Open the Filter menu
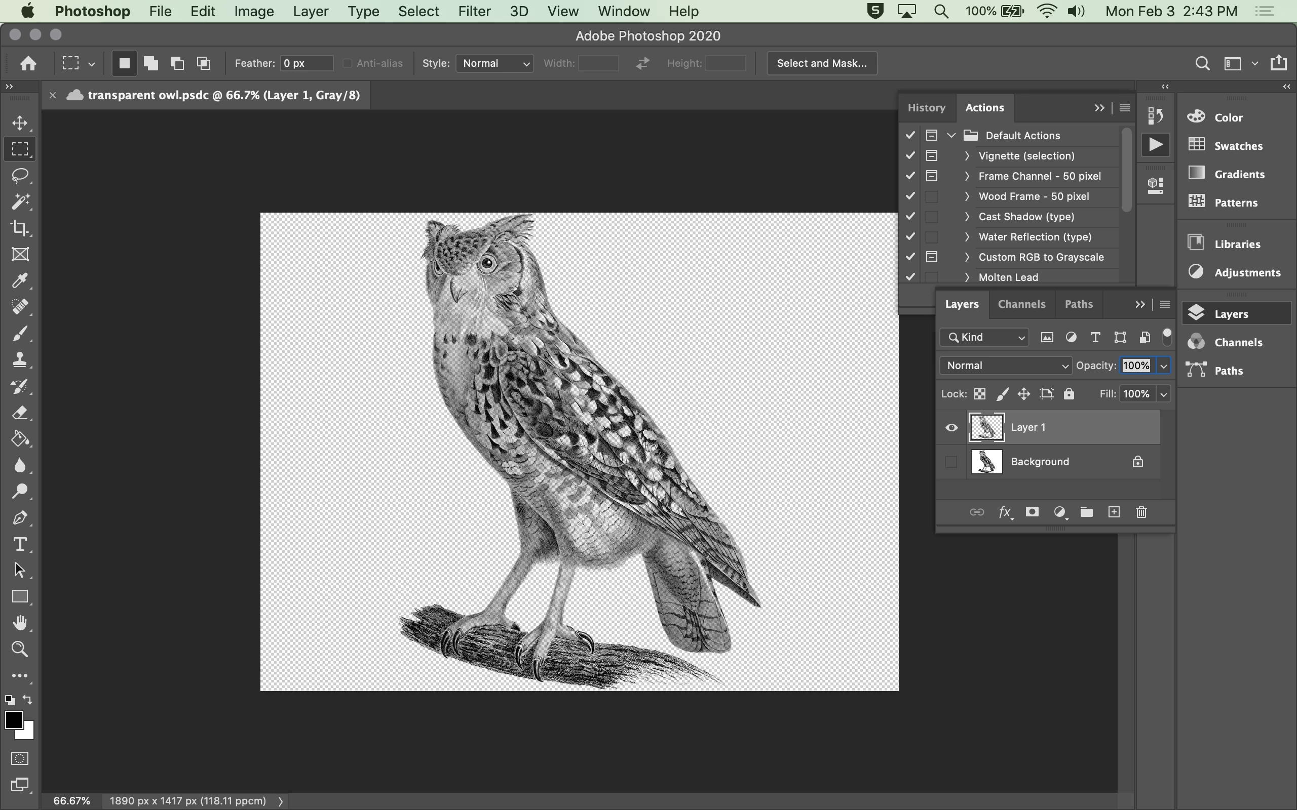The height and width of the screenshot is (810, 1297). 474,11
